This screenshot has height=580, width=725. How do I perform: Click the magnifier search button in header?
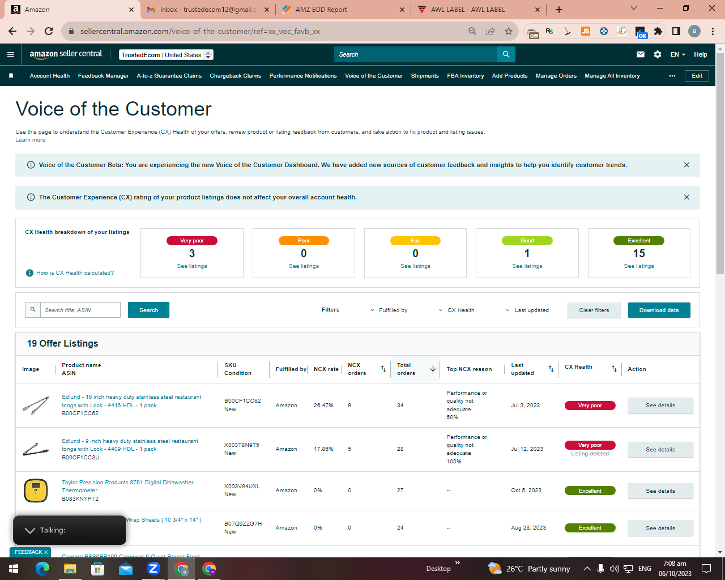pyautogui.click(x=506, y=54)
